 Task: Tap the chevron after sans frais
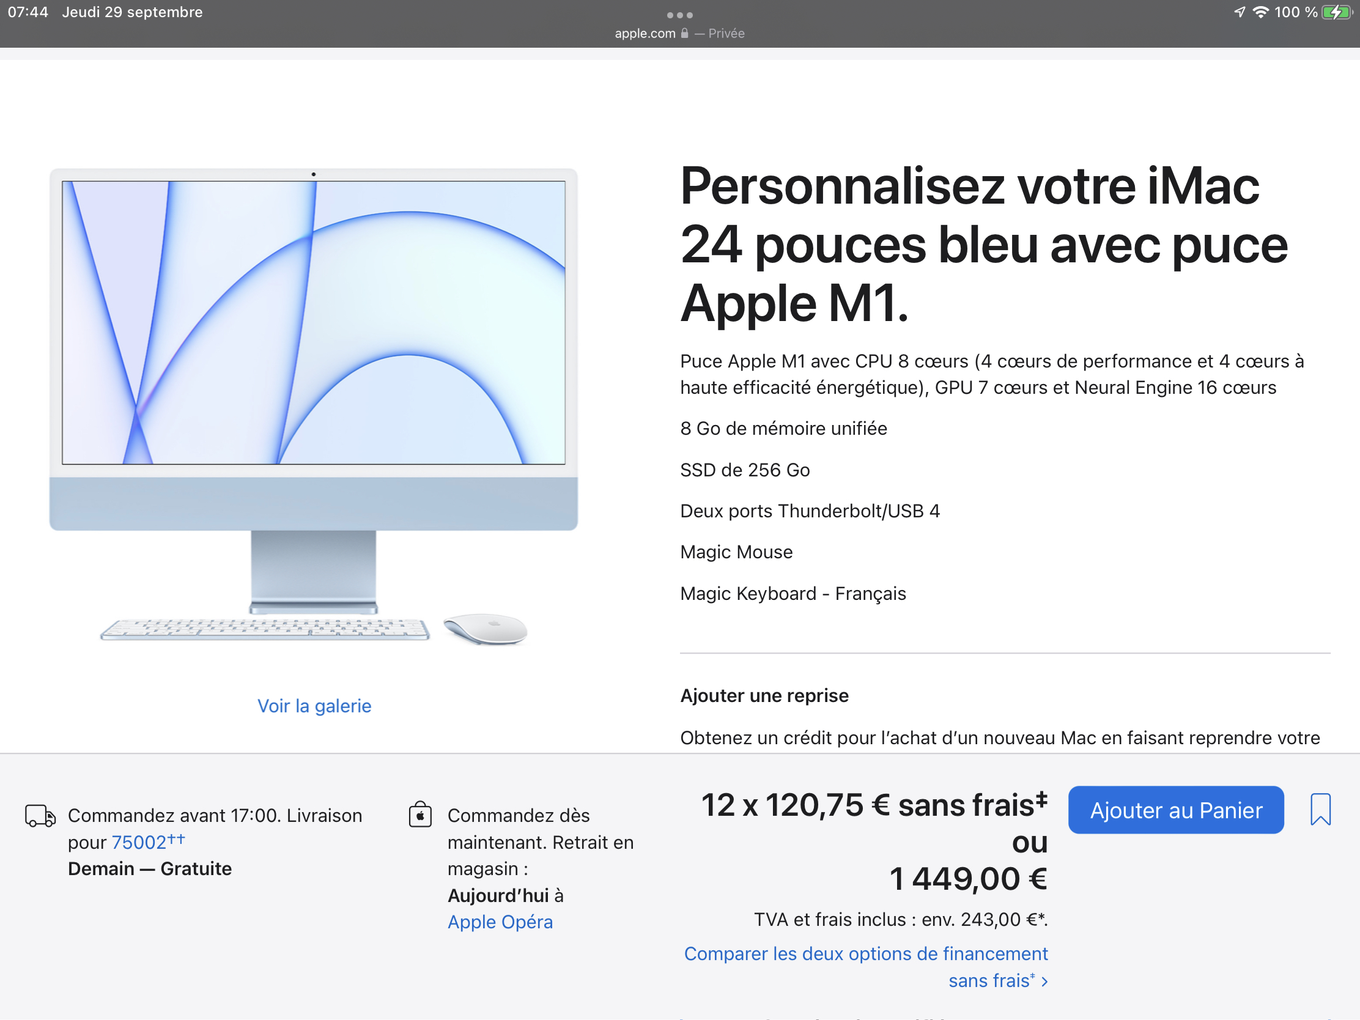coord(1044,981)
